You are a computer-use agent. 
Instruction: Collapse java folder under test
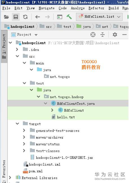[x=31, y=90]
